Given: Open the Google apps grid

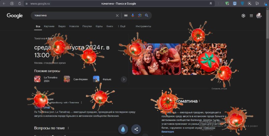Looking at the screenshot, I should tap(251, 16).
